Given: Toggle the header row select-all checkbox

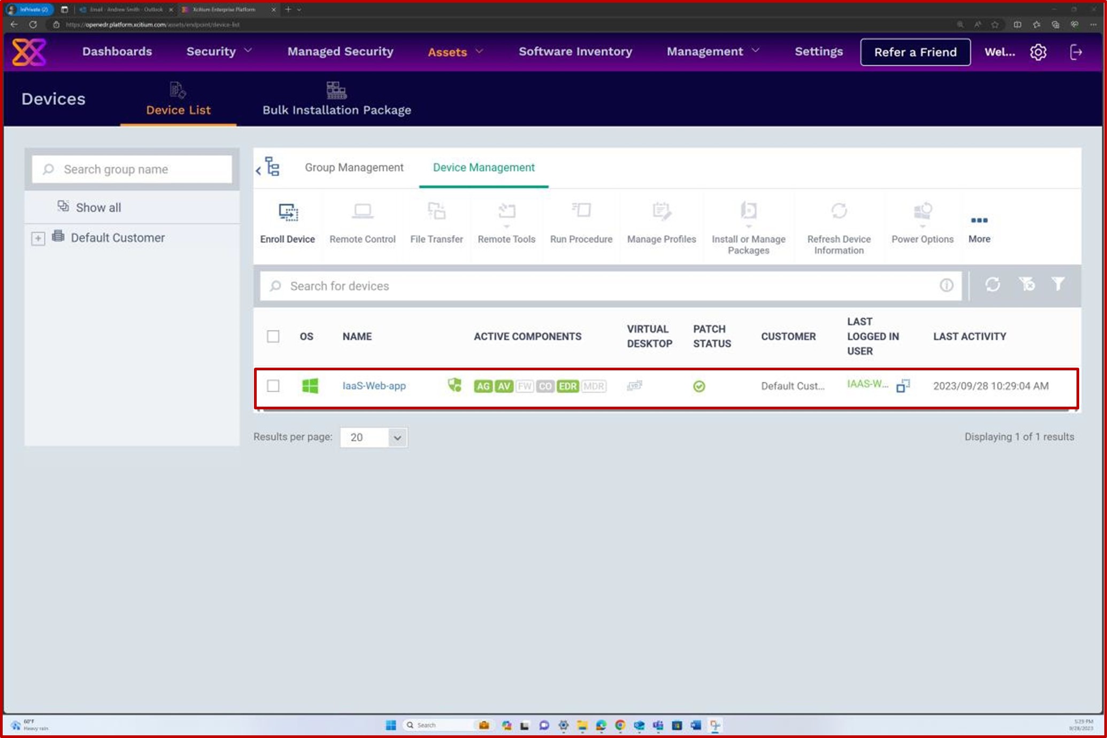Looking at the screenshot, I should point(273,335).
